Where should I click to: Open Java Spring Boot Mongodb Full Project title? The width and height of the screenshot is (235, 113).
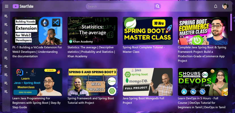click(x=143, y=101)
